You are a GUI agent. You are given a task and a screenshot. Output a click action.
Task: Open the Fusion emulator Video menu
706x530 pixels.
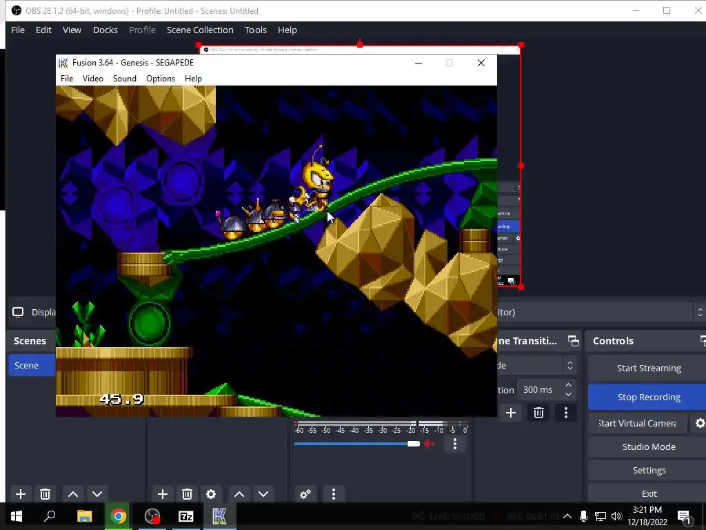pyautogui.click(x=93, y=79)
